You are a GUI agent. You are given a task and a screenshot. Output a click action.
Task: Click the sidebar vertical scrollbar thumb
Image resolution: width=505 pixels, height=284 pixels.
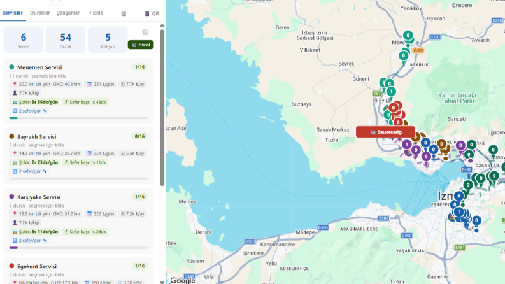point(162,108)
